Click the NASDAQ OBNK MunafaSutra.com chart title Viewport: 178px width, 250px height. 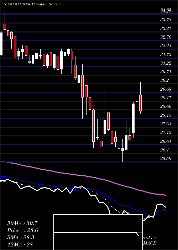click(32, 4)
